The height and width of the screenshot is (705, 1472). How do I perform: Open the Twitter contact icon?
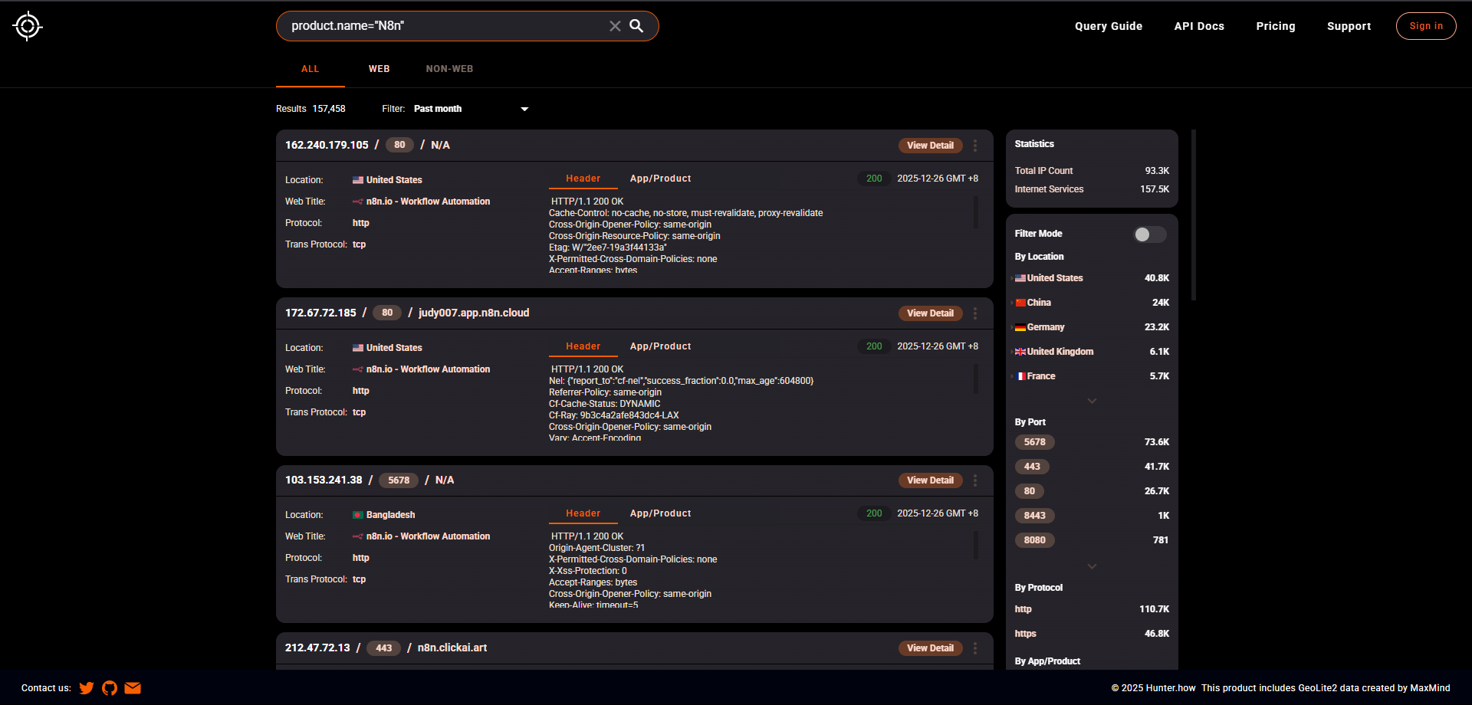pos(87,688)
